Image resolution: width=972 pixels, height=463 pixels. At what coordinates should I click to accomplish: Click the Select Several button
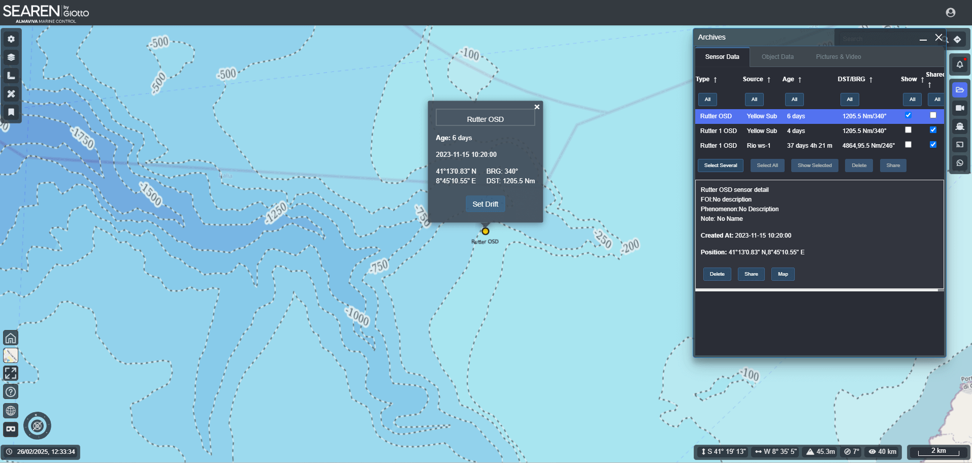coord(720,166)
